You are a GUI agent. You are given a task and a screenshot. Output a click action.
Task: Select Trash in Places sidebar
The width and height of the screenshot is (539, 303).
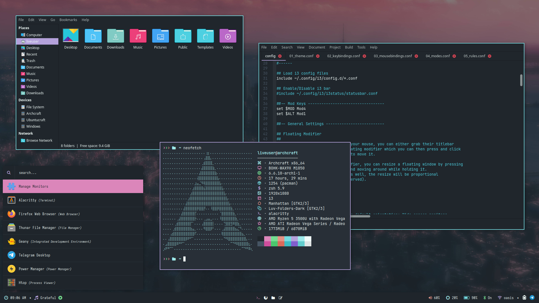click(31, 61)
